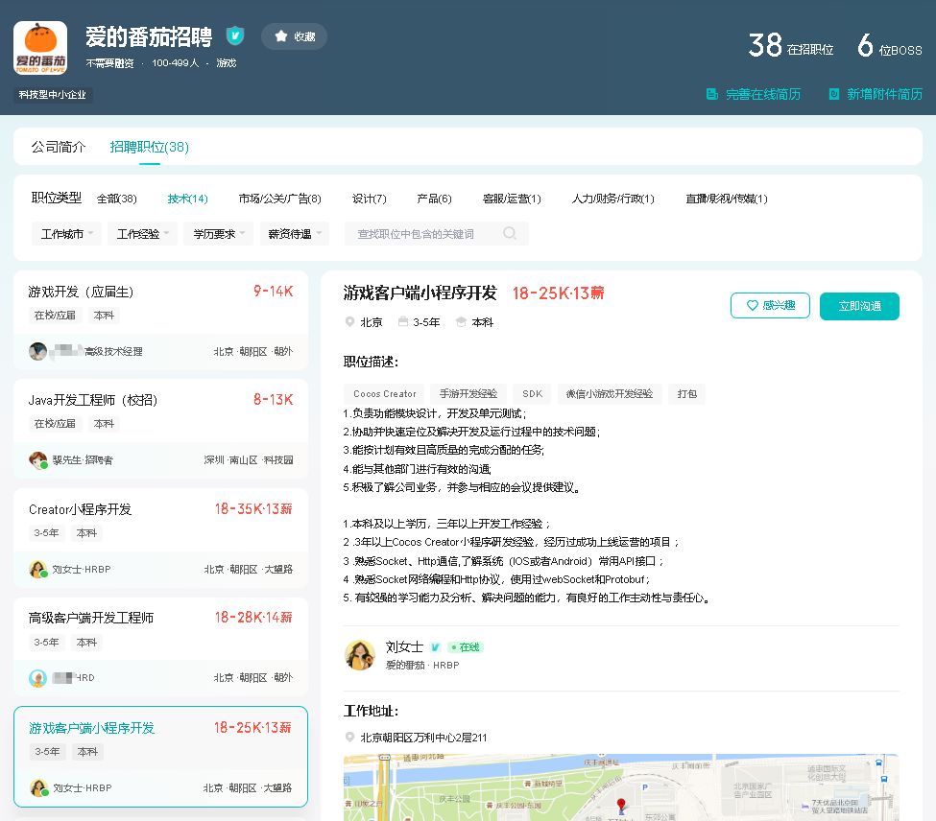This screenshot has width=936, height=821.
Task: Open the 工作城市 dropdown
Action: coord(67,233)
